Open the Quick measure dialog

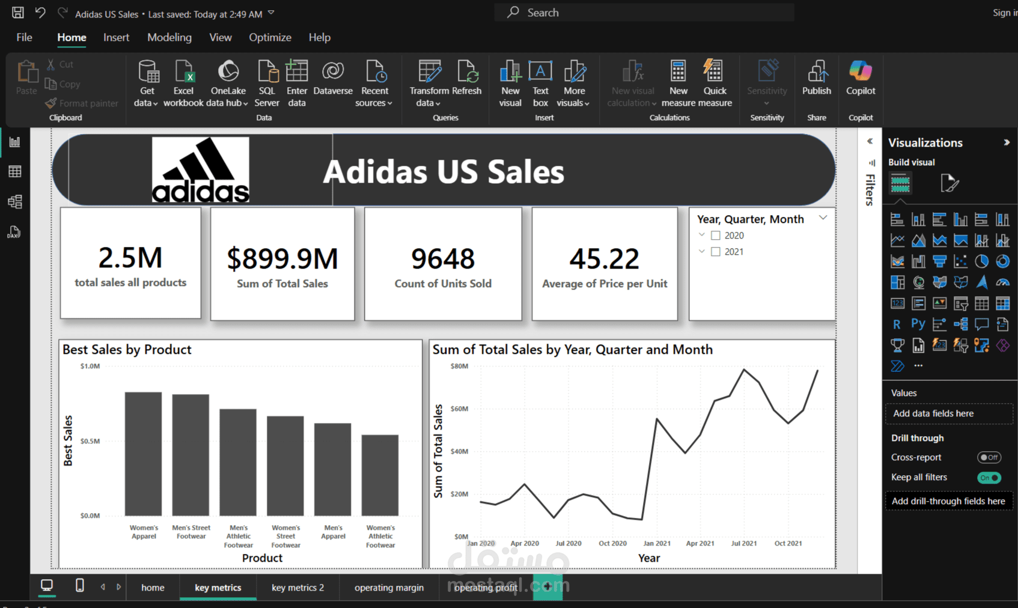(715, 84)
